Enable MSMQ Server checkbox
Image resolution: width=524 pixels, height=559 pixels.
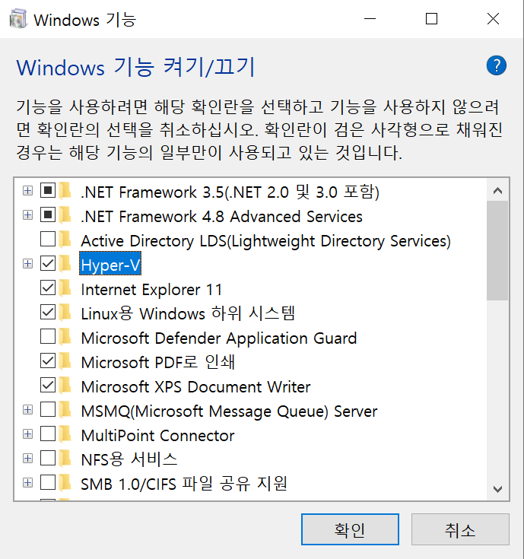(x=48, y=409)
